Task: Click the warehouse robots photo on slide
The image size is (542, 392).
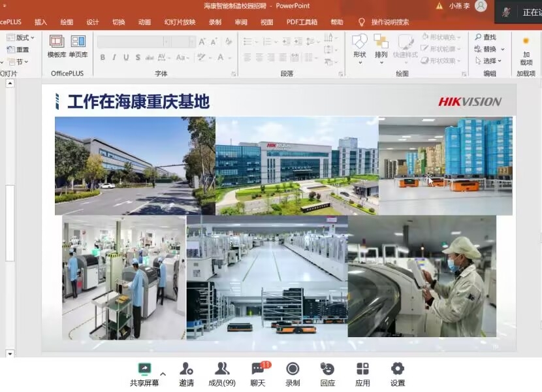Action: click(445, 166)
